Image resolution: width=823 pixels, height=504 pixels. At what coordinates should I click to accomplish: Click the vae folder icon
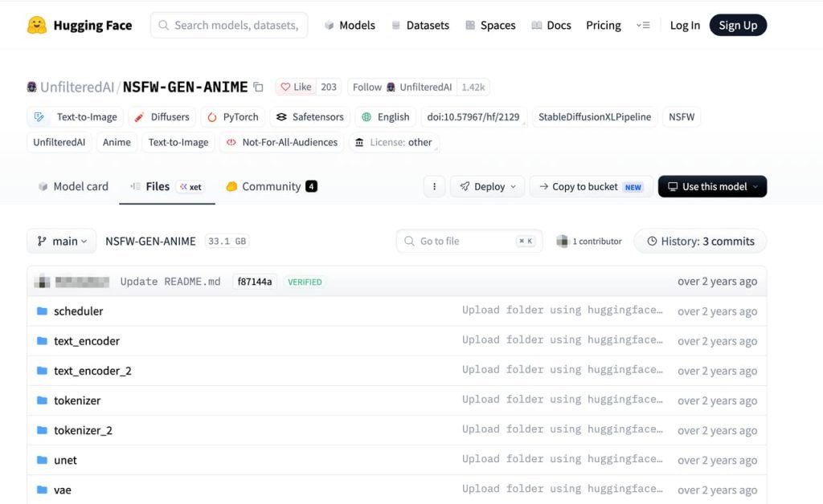coord(42,490)
